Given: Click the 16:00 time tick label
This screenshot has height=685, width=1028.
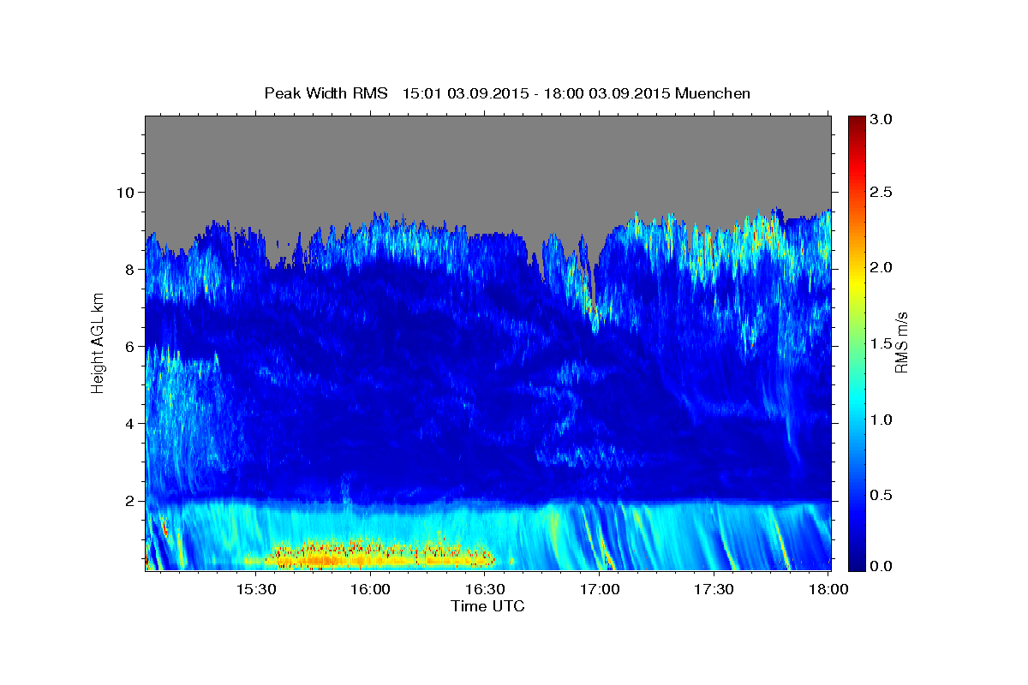Looking at the screenshot, I should click(370, 589).
